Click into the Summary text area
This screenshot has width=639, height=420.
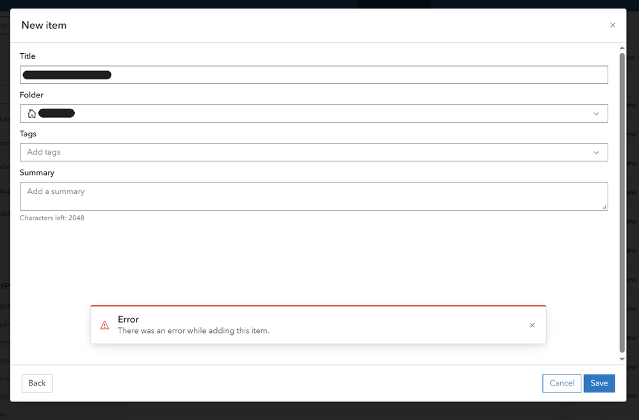click(x=314, y=197)
